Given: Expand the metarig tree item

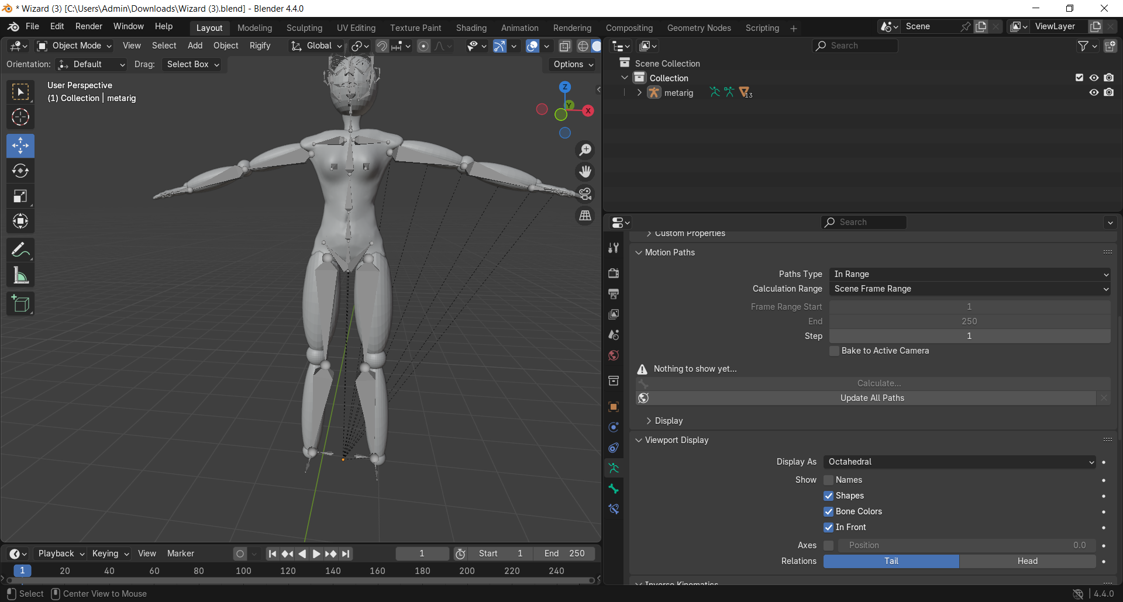Looking at the screenshot, I should tap(639, 92).
